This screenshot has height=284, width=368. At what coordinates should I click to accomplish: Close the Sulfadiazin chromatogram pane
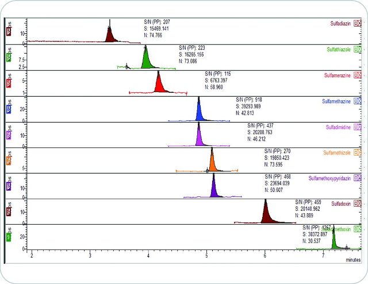[359, 23]
